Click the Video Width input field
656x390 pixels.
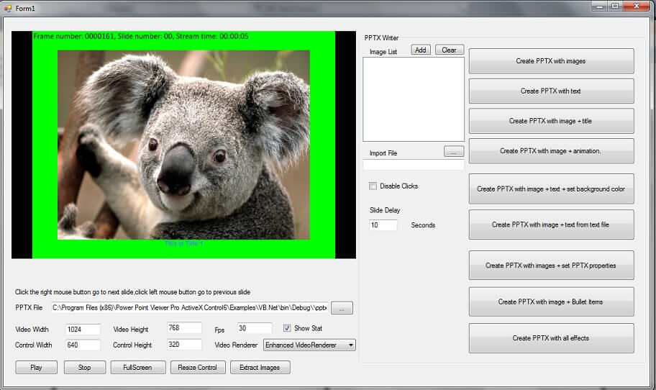(x=83, y=329)
